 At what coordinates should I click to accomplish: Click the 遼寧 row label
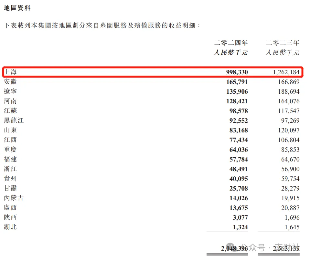(11, 91)
